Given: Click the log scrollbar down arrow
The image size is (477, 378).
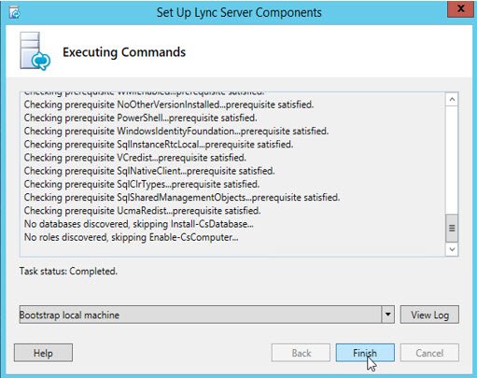Looking at the screenshot, I should [x=452, y=249].
